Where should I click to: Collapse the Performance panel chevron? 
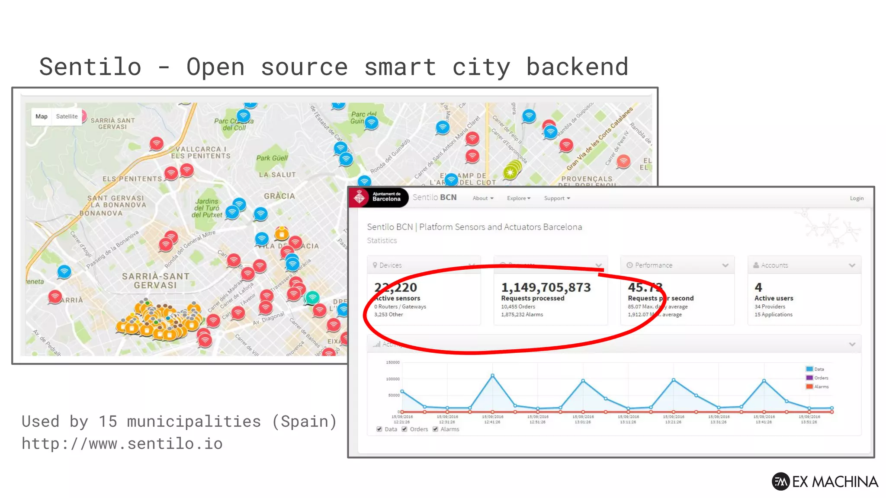coord(725,265)
